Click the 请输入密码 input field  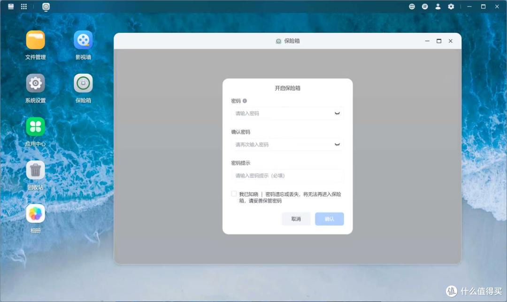287,113
